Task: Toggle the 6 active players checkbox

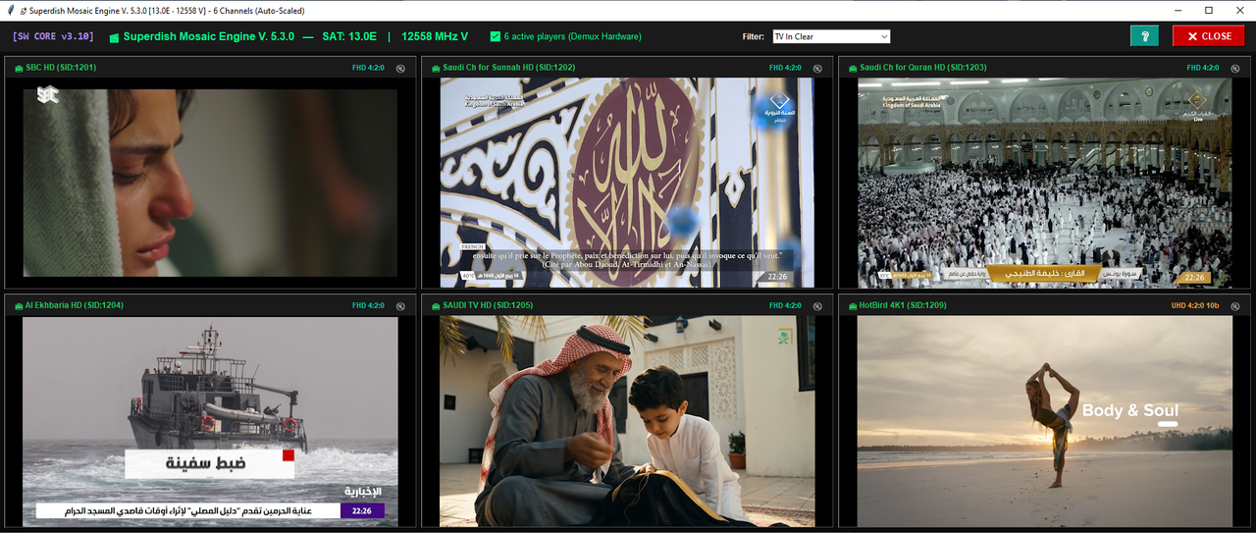Action: click(495, 36)
